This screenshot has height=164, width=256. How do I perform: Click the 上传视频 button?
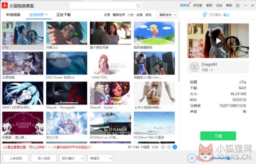(x=16, y=158)
